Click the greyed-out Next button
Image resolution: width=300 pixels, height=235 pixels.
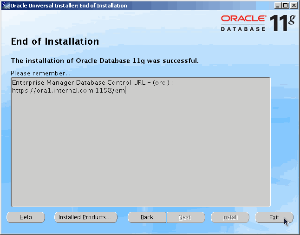pyautogui.click(x=185, y=217)
